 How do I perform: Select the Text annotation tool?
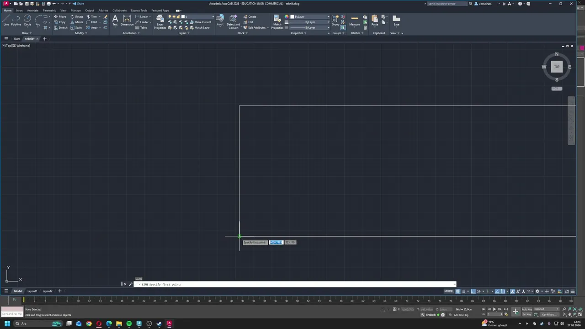(x=115, y=20)
